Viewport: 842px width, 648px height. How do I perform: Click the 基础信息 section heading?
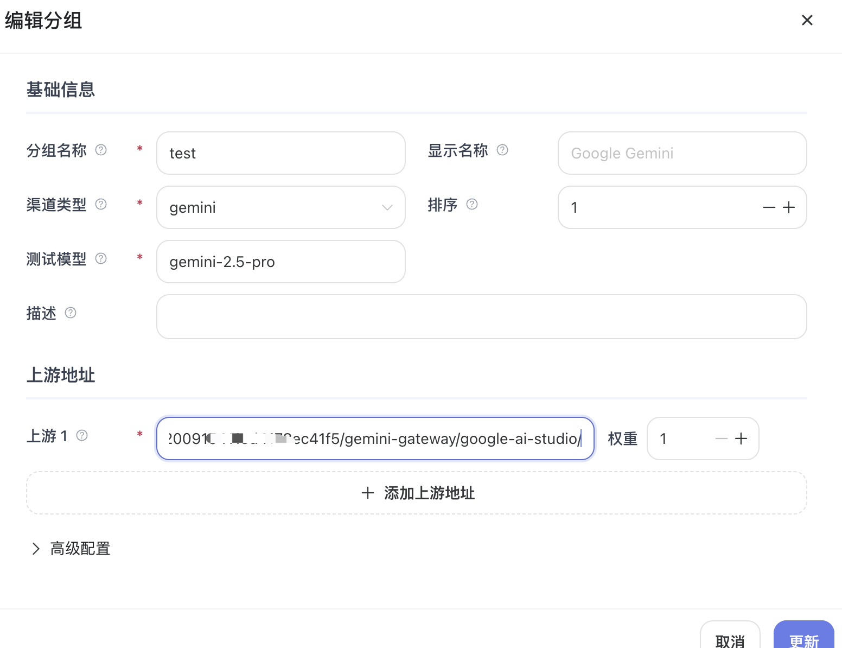(x=61, y=90)
